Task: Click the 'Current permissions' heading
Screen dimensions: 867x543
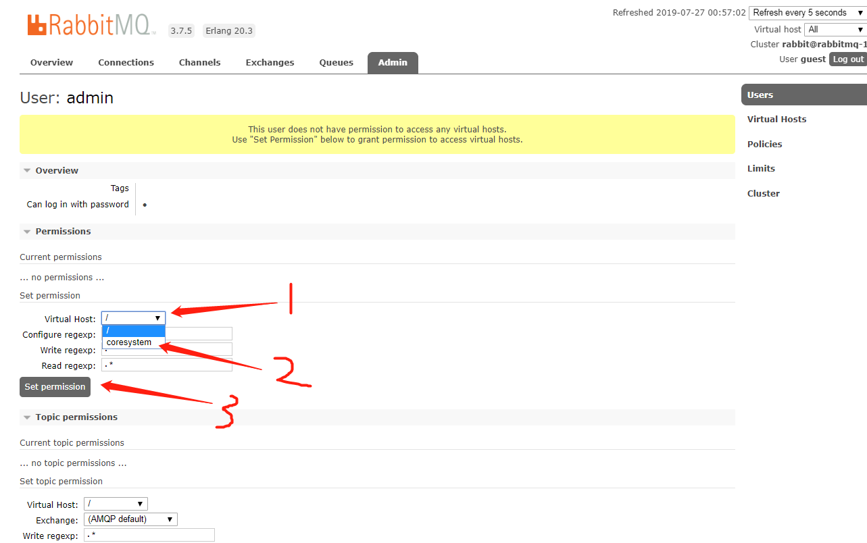Action: [x=61, y=257]
